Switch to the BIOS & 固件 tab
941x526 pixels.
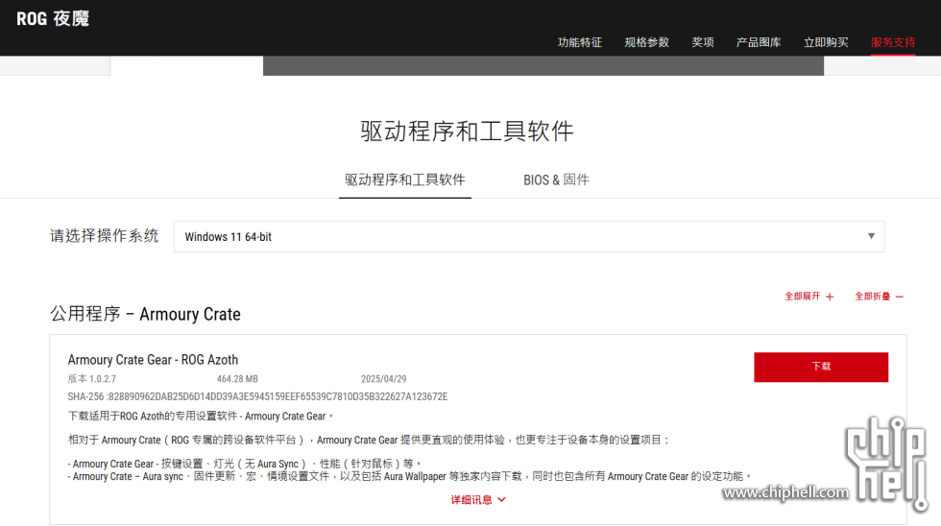pyautogui.click(x=556, y=179)
